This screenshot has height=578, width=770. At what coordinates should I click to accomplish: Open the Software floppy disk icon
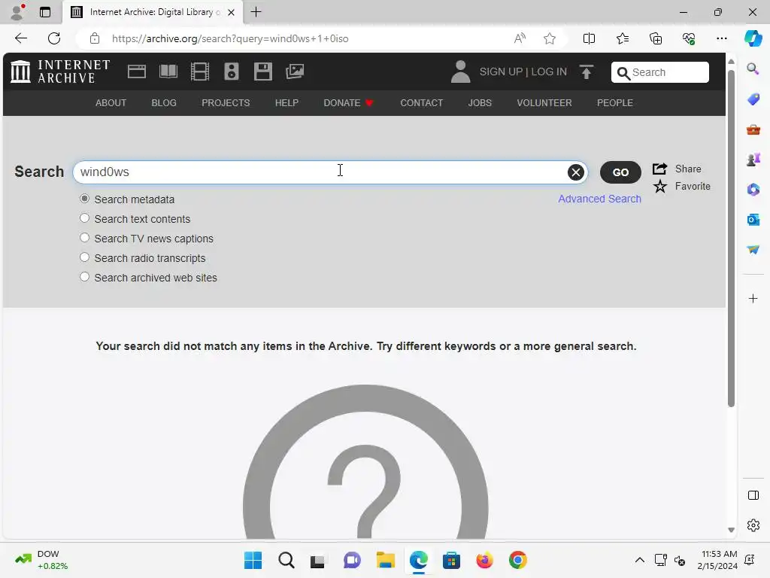coord(262,71)
